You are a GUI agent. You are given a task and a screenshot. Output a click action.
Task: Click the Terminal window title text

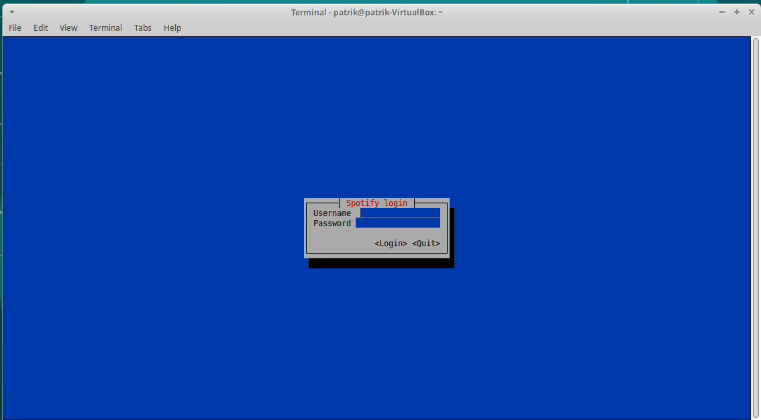click(x=366, y=12)
